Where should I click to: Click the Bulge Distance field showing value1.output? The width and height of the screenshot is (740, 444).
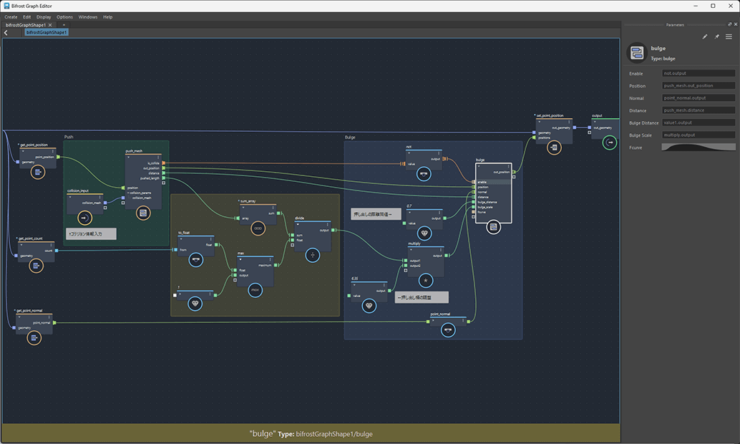coord(698,122)
